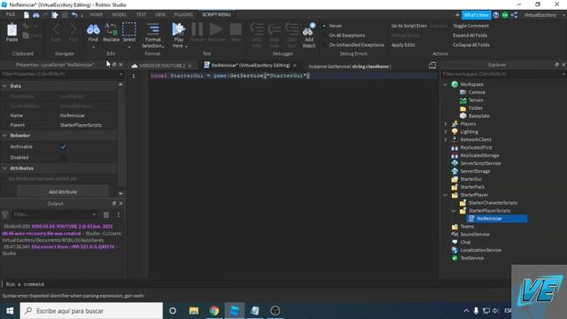This screenshot has width=567, height=319.
Task: Collapse the StarterPlayer tree node
Action: tap(446, 195)
